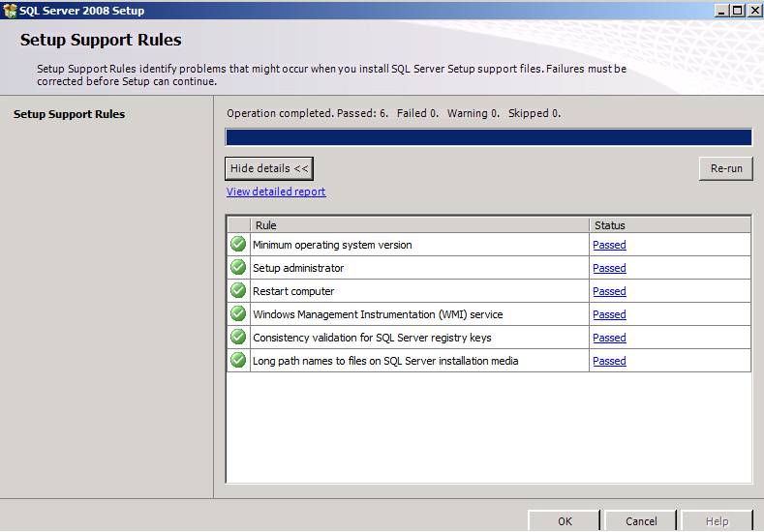This screenshot has width=764, height=532.
Task: Select Long path names to files rule text
Action: coord(385,361)
